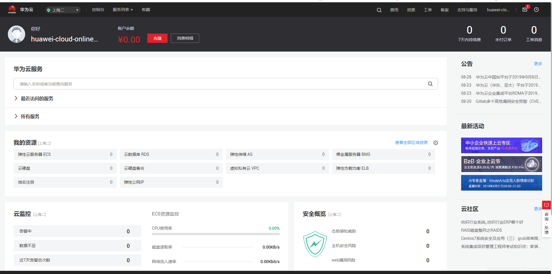Click 主机安全风险 security item
This screenshot has height=274, width=552.
point(344,246)
